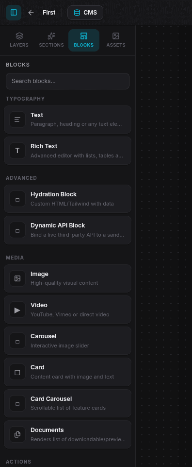This screenshot has width=192, height=467.
Task: Click the database icon in CMS button
Action: point(77,13)
